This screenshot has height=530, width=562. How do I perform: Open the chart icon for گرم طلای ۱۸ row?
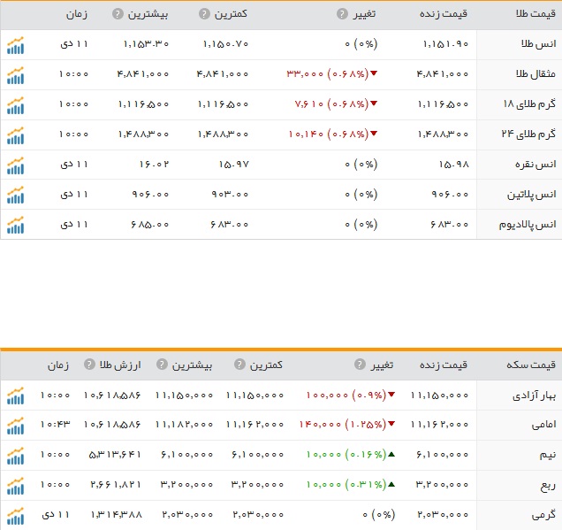[x=15, y=105]
